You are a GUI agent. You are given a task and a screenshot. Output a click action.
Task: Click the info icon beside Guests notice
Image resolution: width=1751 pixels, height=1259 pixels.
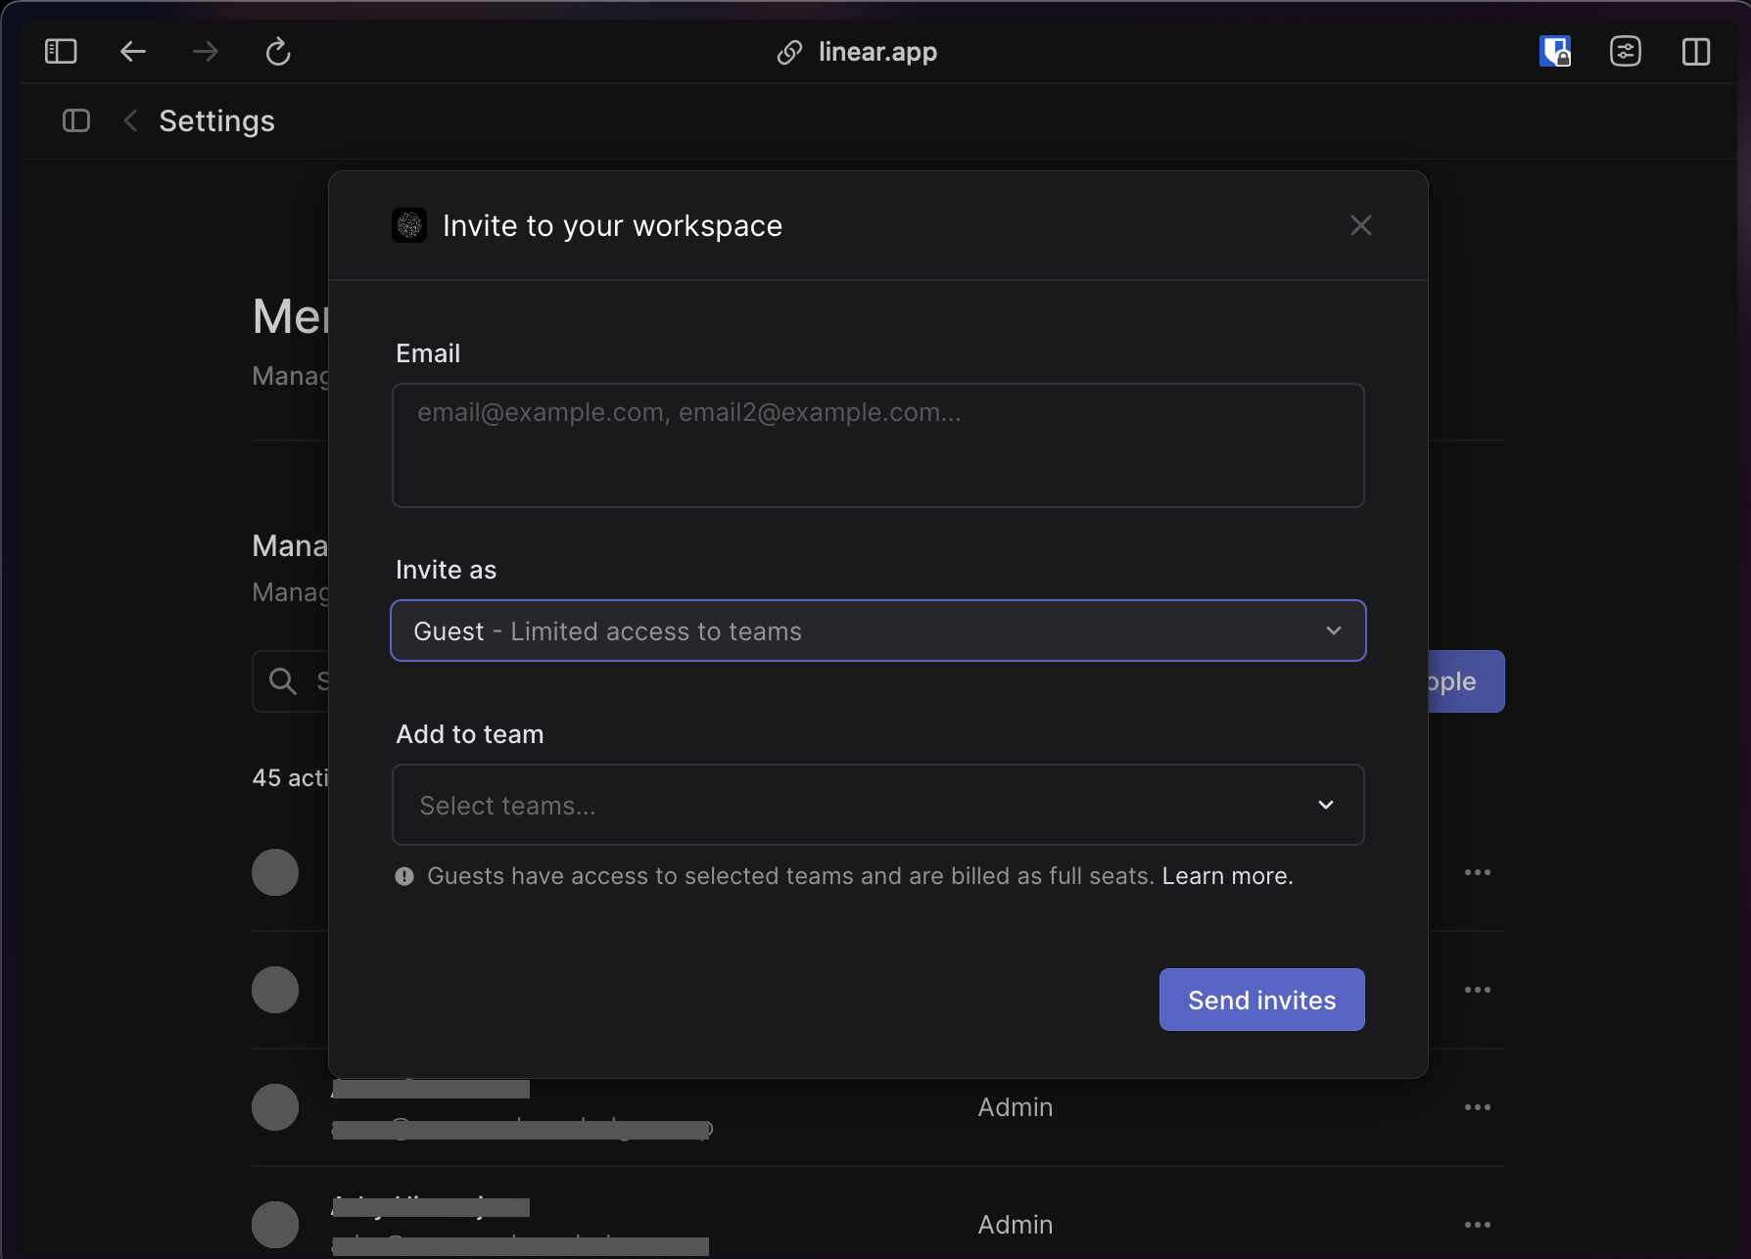point(404,876)
